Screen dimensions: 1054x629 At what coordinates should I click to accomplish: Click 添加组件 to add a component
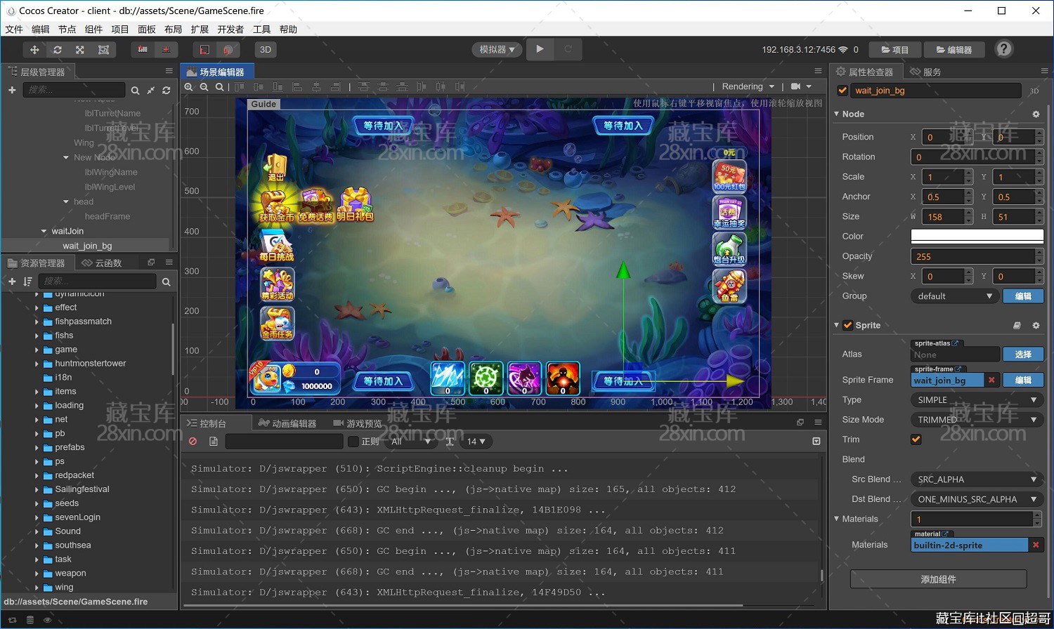(x=939, y=579)
